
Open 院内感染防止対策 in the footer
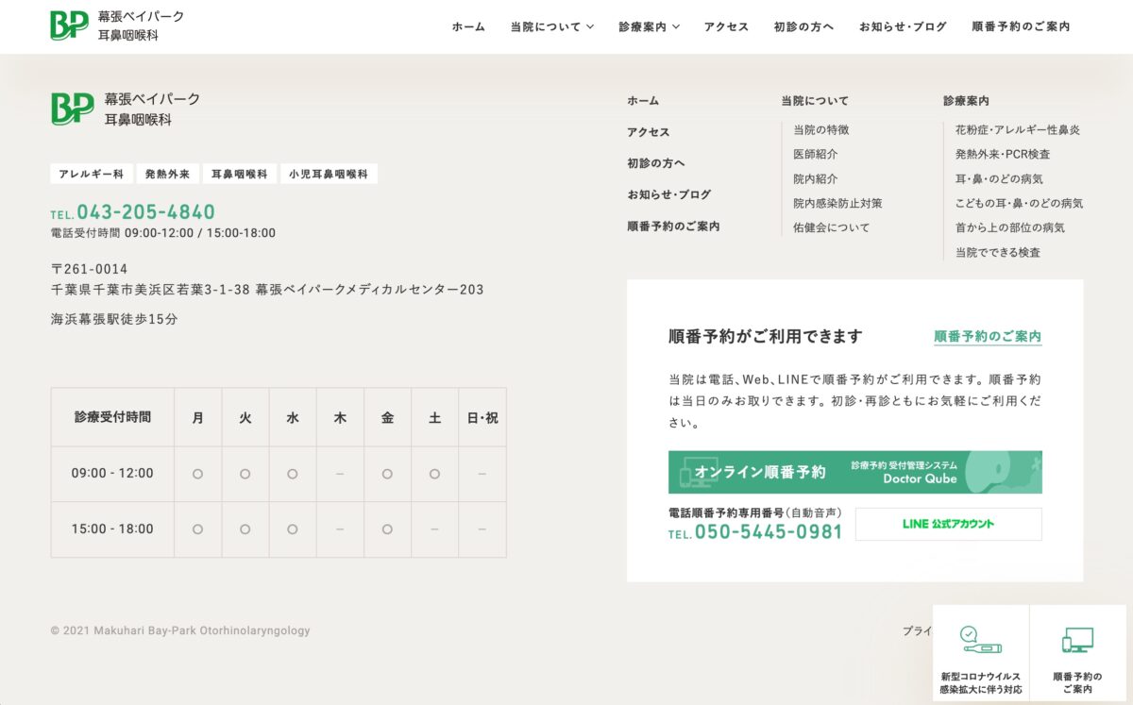(838, 203)
